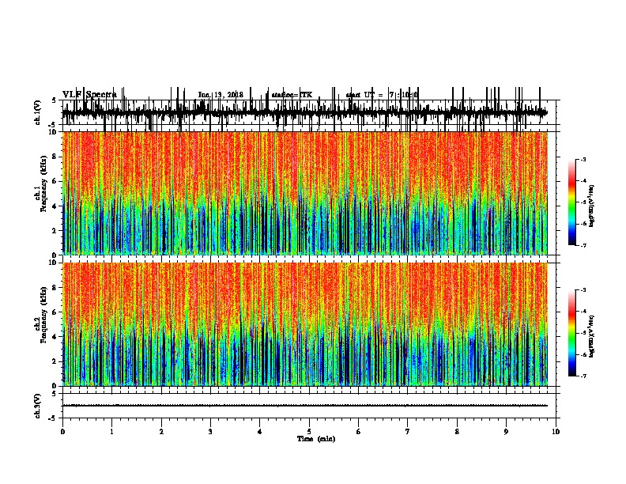This screenshot has width=626, height=484.
Task: Click the ch.1 spectrogram 4 kHz tick label
Action: click(x=55, y=206)
